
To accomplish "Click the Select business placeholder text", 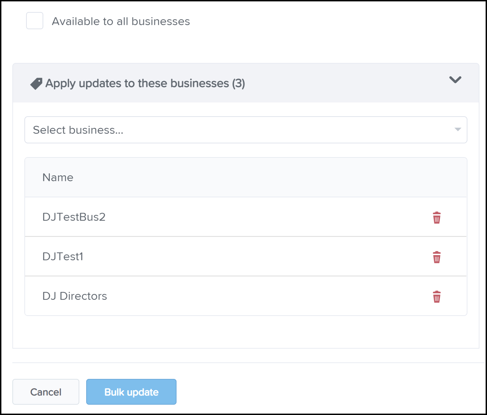I will pos(78,130).
